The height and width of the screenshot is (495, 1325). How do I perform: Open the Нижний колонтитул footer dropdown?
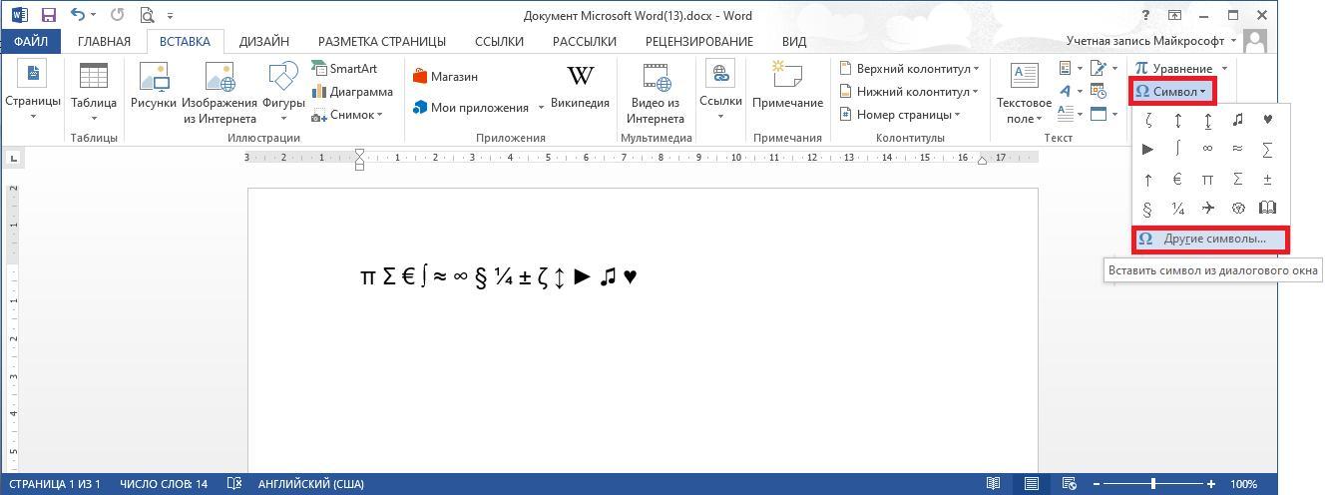coord(909,91)
